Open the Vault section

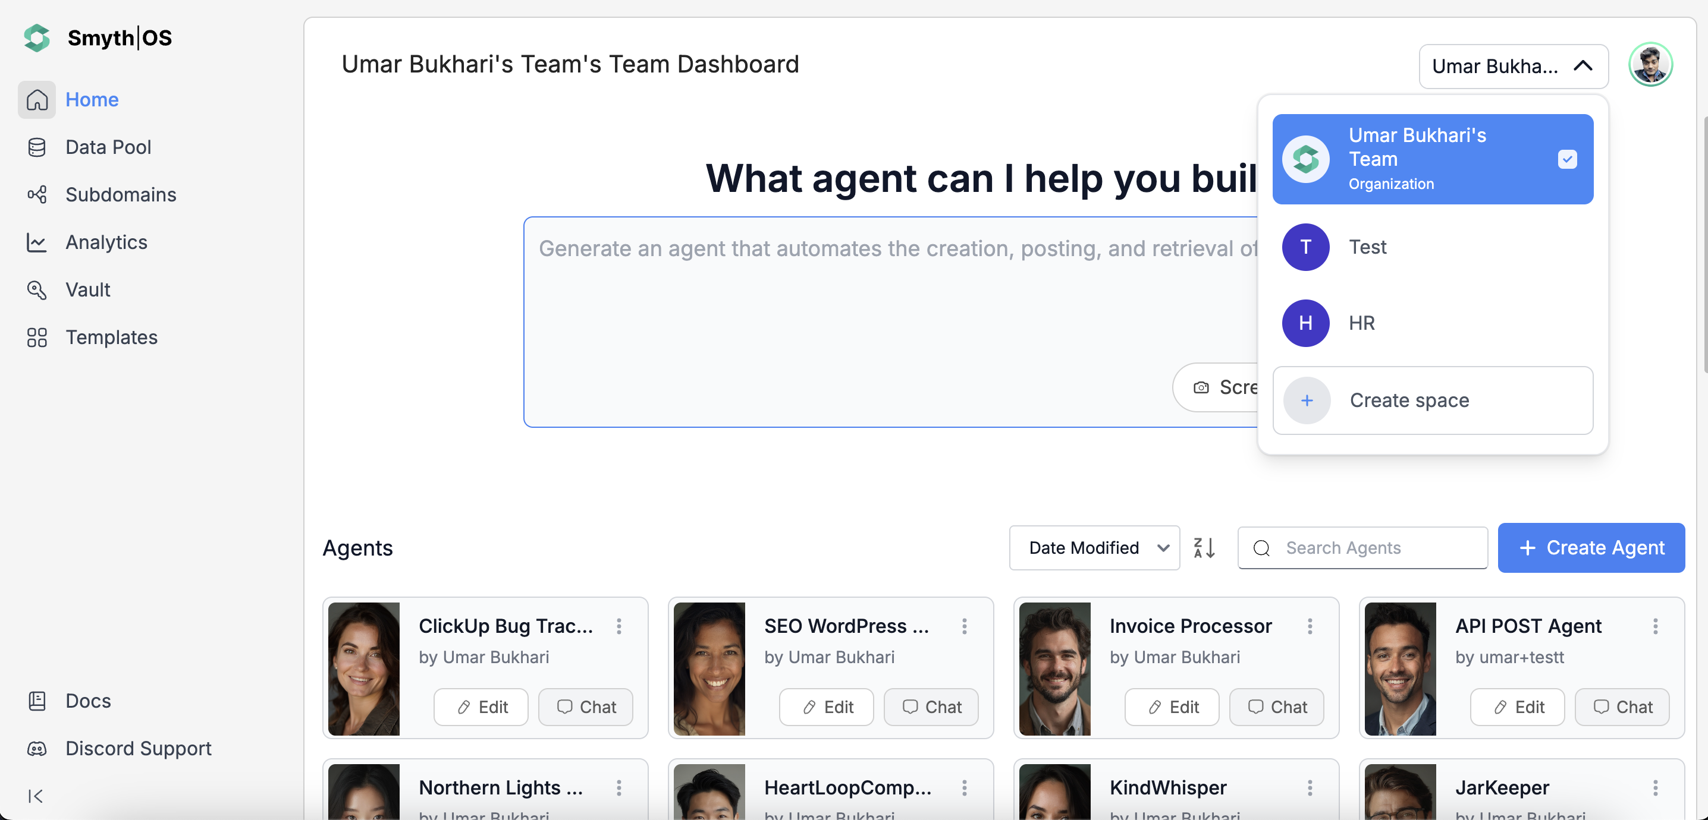click(87, 289)
